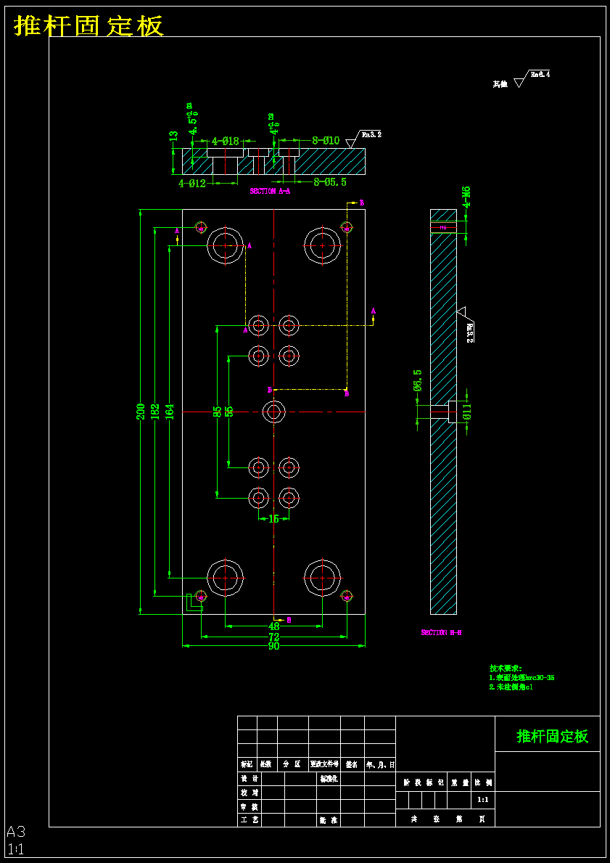Click the 标准化 title block cell
Screen dimensions: 610x863
coord(329,779)
